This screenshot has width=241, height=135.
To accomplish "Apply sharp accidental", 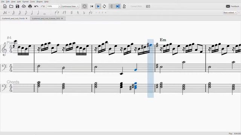I will [72, 13].
